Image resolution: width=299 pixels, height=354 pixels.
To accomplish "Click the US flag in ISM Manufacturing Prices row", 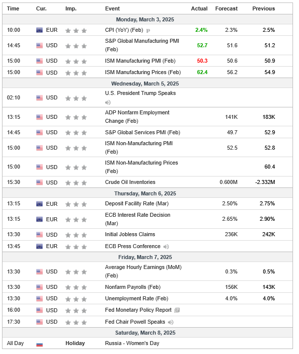I will pyautogui.click(x=39, y=73).
